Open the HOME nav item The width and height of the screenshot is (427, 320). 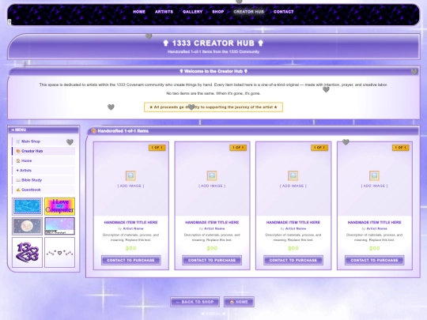point(139,12)
